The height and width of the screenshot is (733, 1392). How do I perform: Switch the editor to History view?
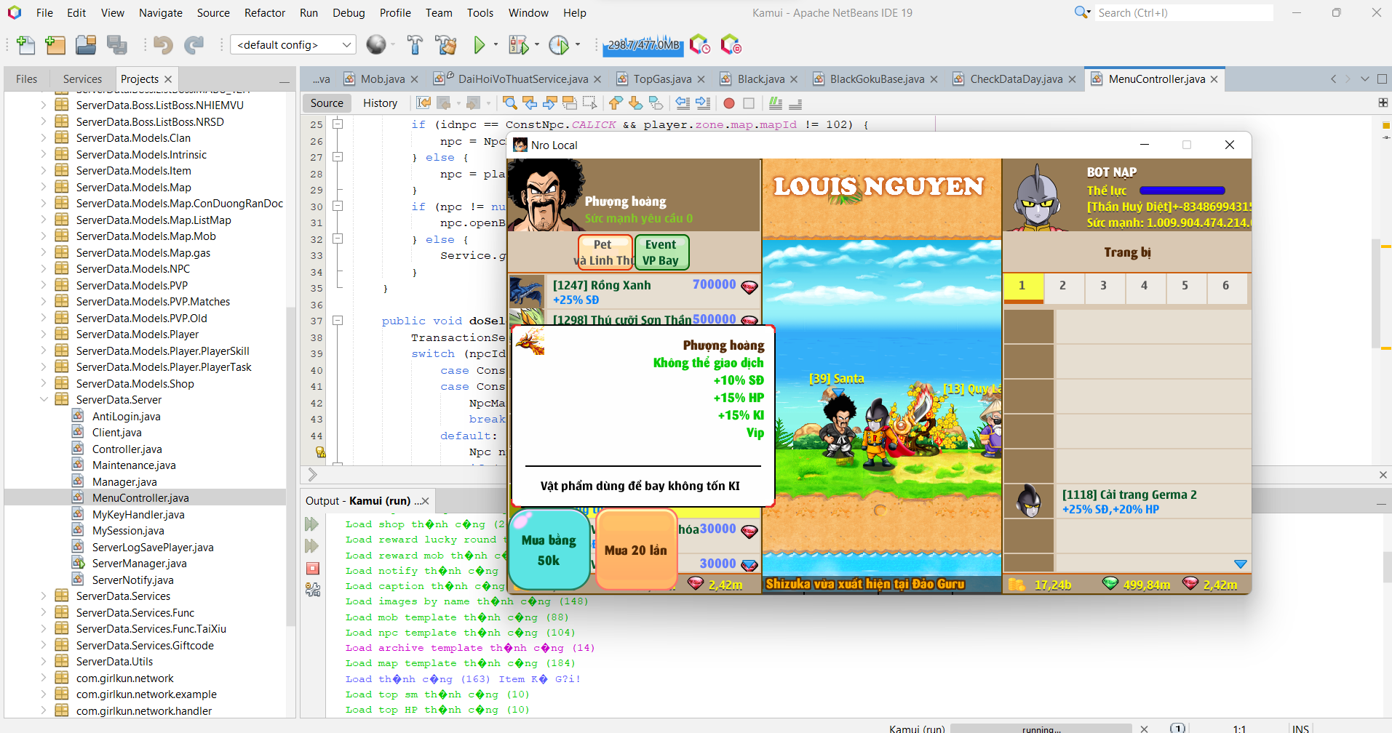coord(380,103)
